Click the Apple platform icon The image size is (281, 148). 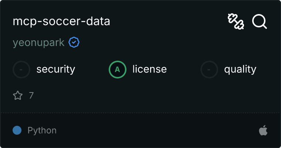pyautogui.click(x=263, y=130)
